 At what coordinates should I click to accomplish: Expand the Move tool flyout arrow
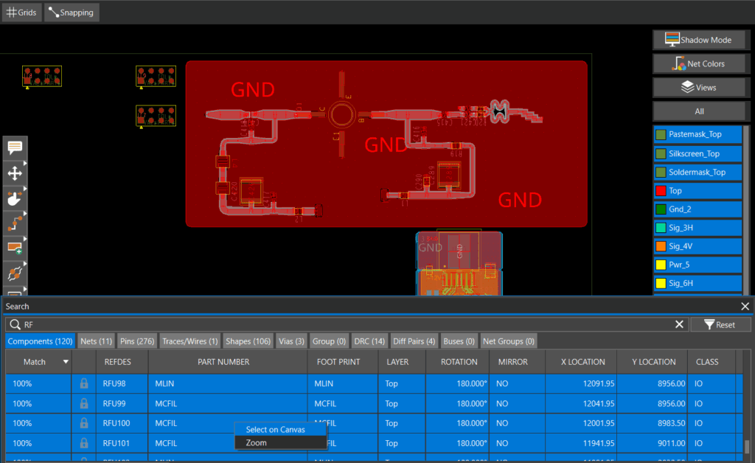(25, 164)
